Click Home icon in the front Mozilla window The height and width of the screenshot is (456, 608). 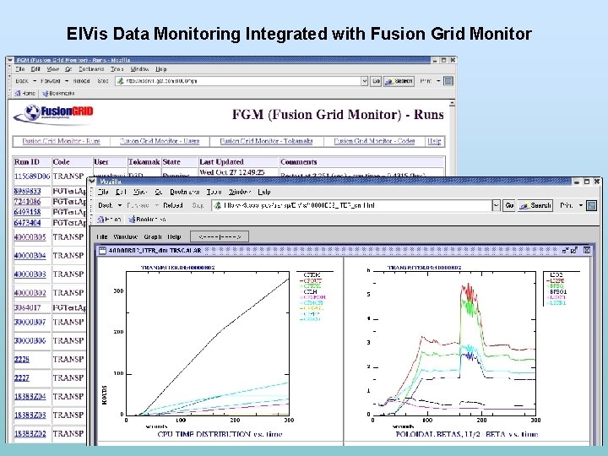[x=100, y=219]
